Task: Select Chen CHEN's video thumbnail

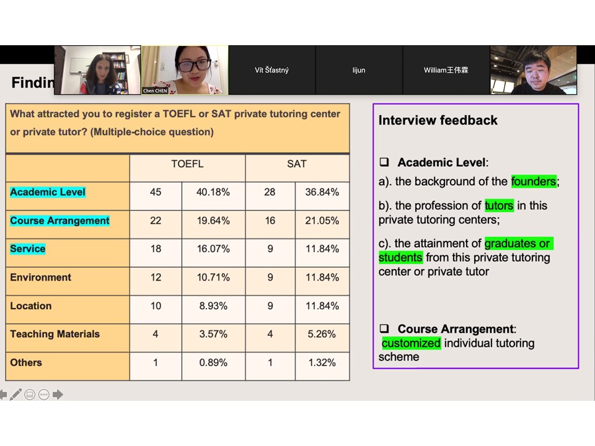Action: (x=185, y=70)
